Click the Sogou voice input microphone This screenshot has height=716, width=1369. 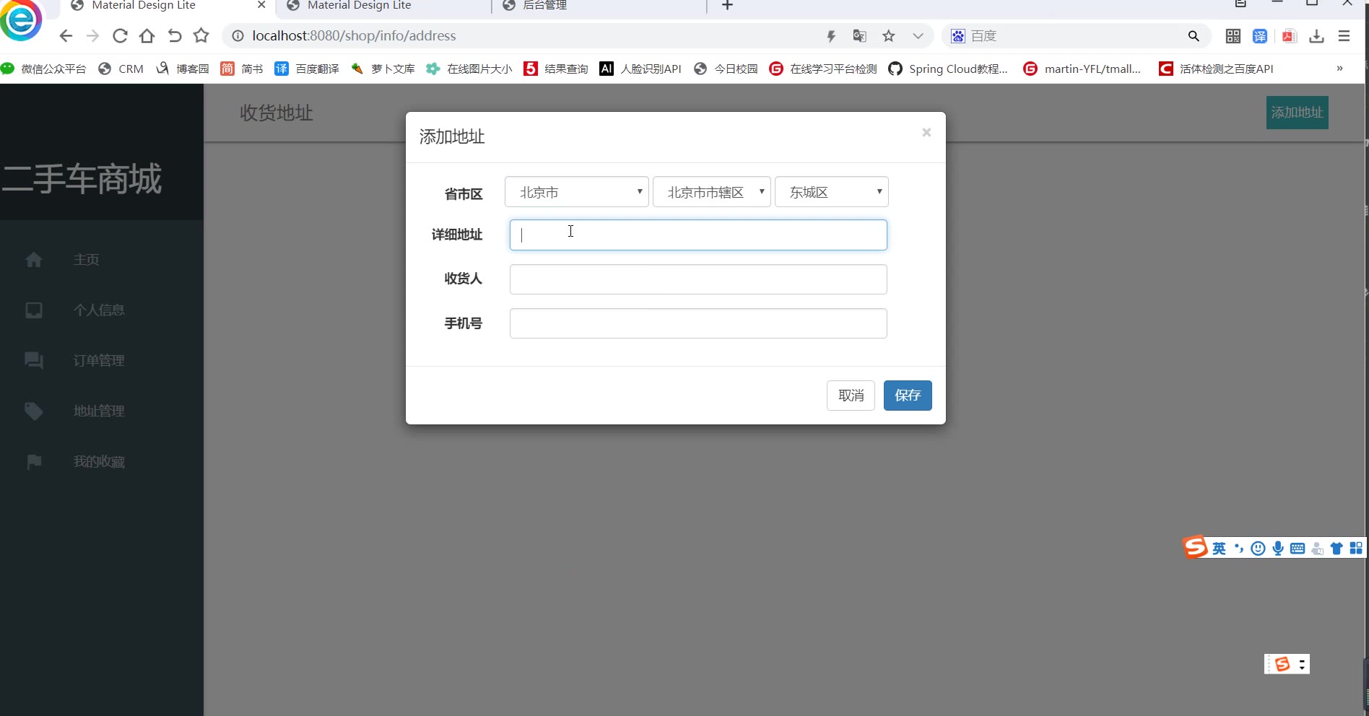pyautogui.click(x=1278, y=549)
